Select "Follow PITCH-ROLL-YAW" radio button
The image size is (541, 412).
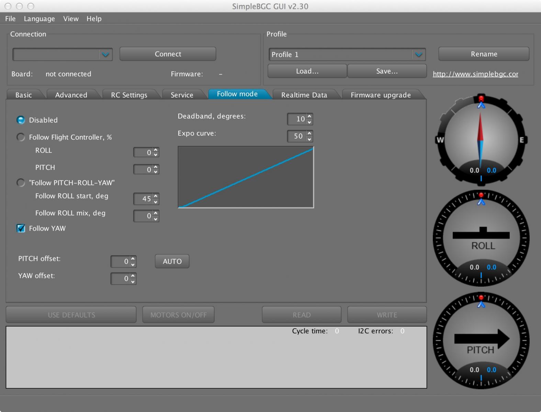click(21, 182)
